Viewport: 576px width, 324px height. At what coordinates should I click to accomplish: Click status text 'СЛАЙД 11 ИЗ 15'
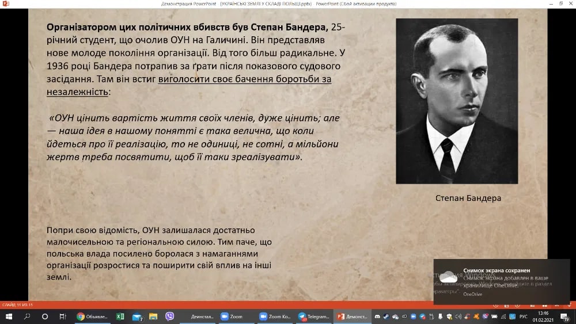tap(17, 304)
